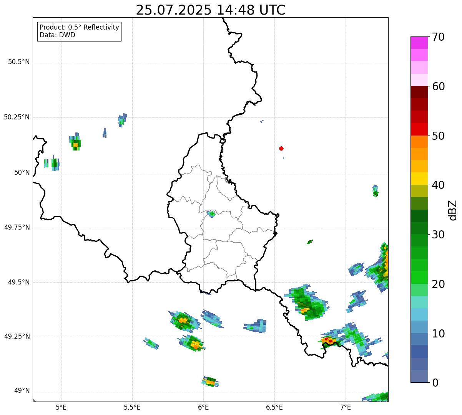Click the red station marker dot
462x415 pixels.
coord(281,148)
